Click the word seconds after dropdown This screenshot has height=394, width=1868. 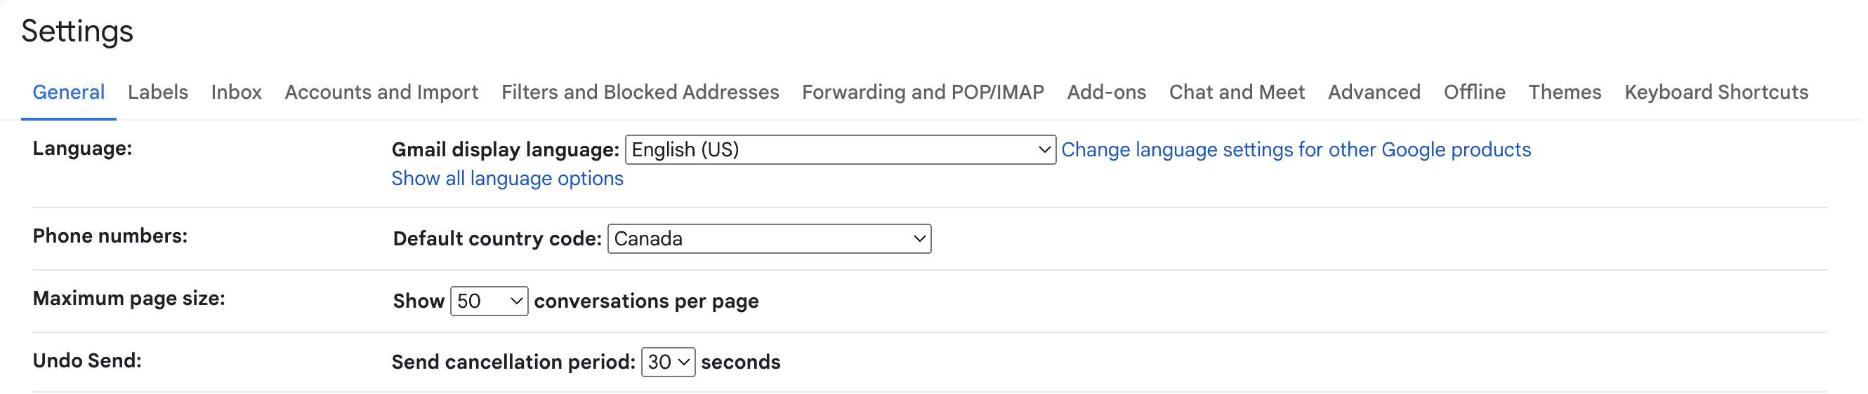pyautogui.click(x=741, y=362)
